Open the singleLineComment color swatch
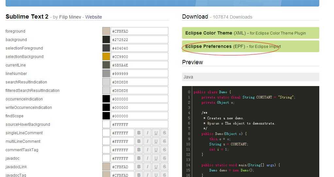This screenshot has height=177, width=334. pos(106,133)
